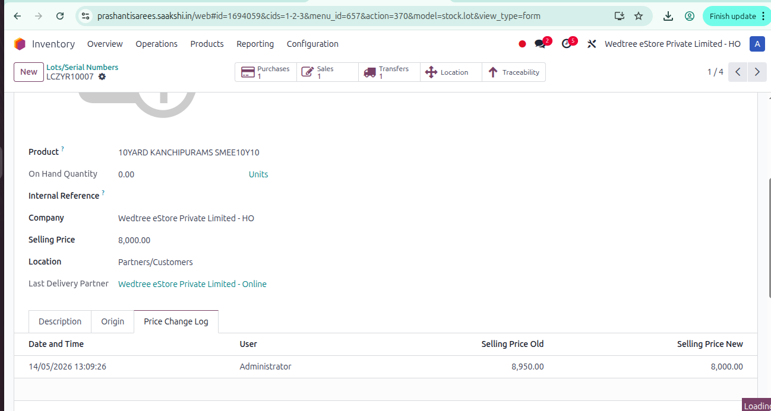Viewport: 771px width, 411px height.
Task: Open the gear actions menu near LCZYR10007
Action: click(102, 77)
